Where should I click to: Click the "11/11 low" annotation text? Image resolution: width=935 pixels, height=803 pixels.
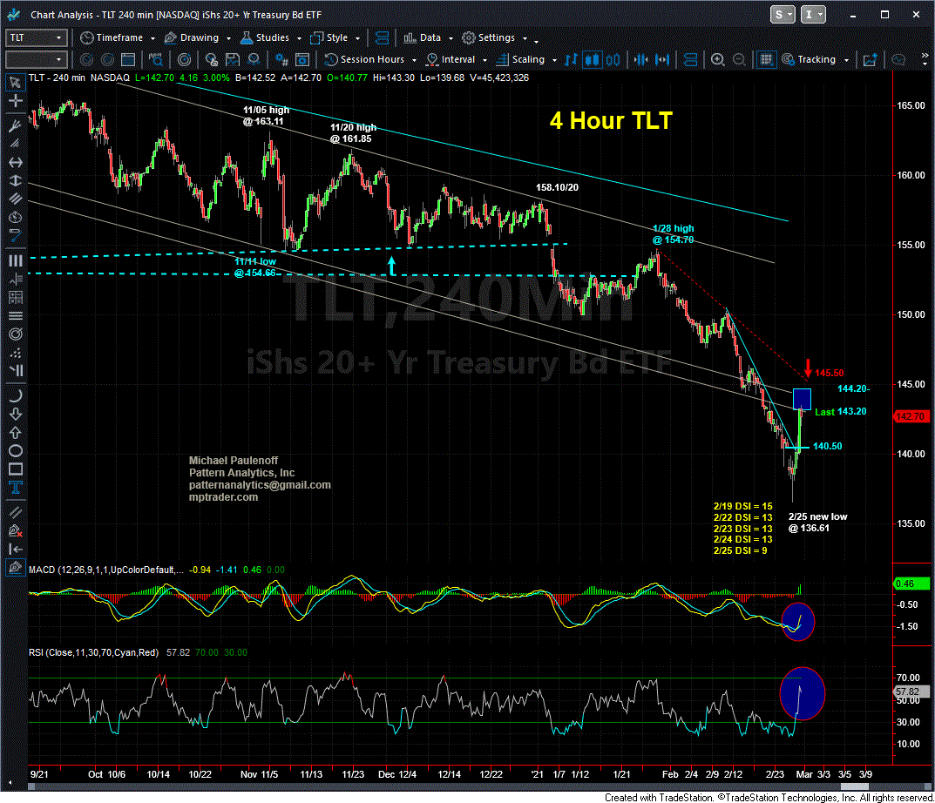click(x=255, y=261)
